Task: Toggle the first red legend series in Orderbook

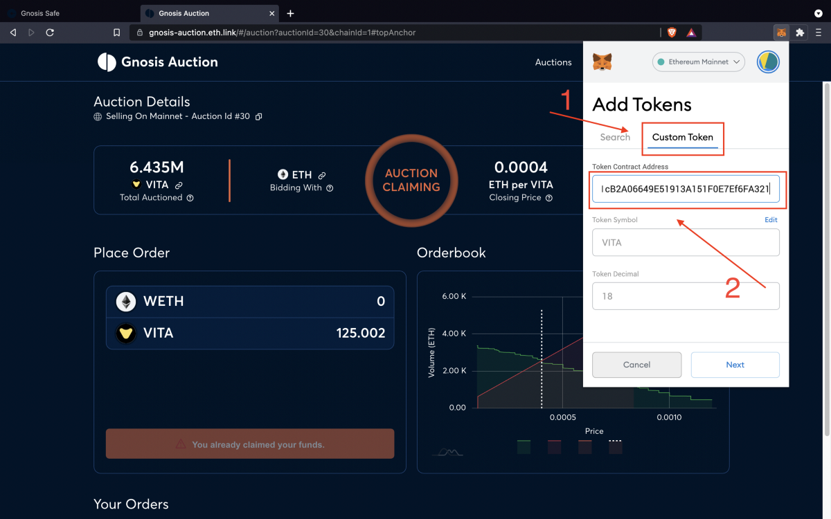Action: (554, 447)
